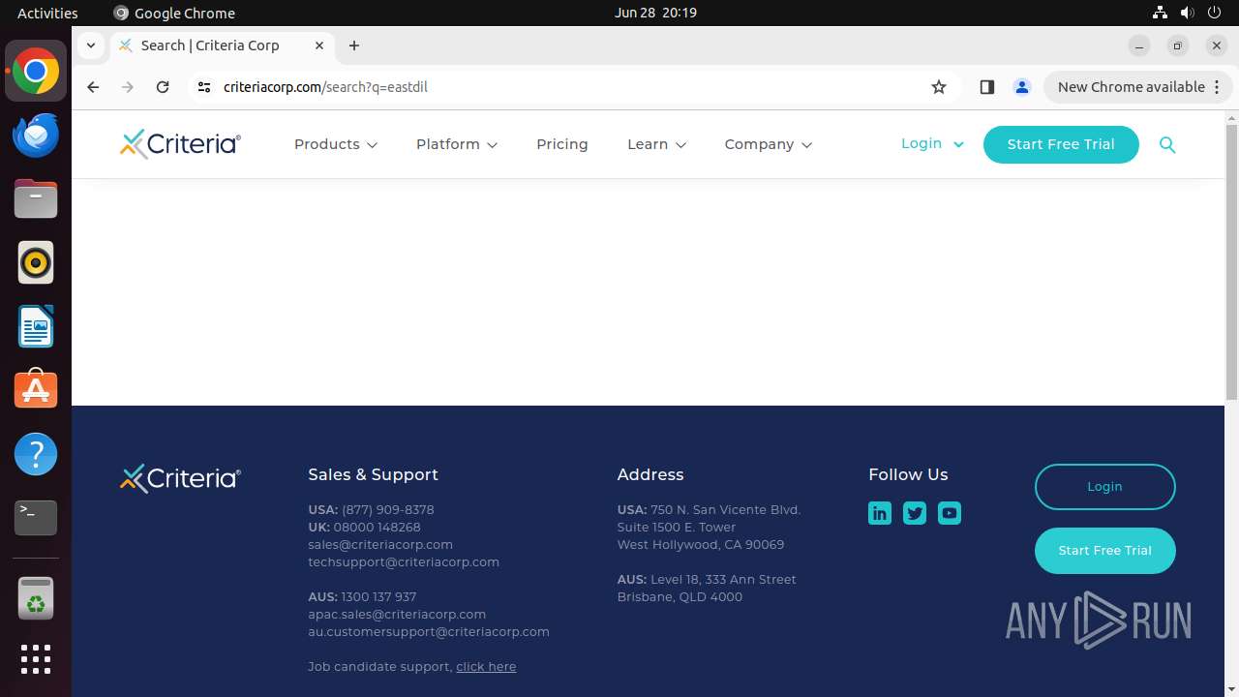Click the sales@criteriacorp.com email
1239x697 pixels.
click(x=380, y=545)
